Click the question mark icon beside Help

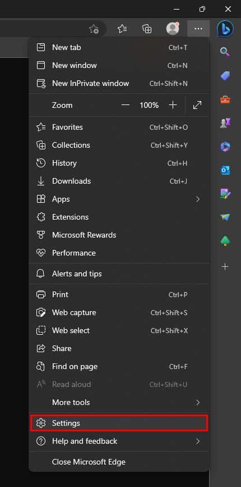[41, 442]
